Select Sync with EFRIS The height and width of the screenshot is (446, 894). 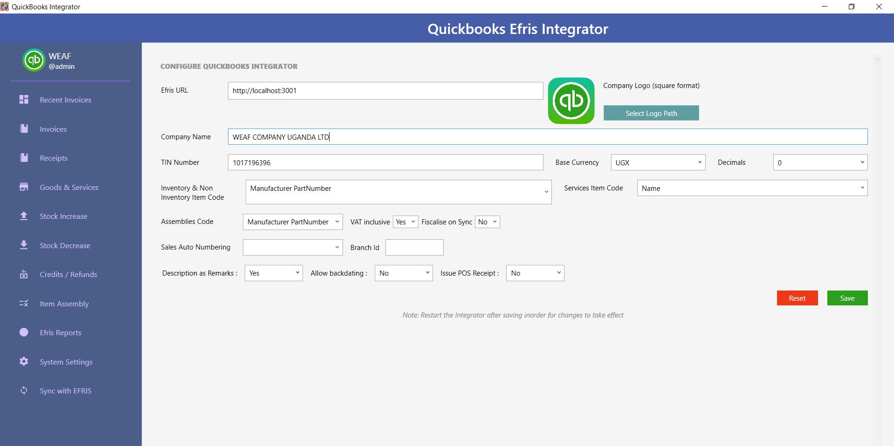[x=65, y=391]
